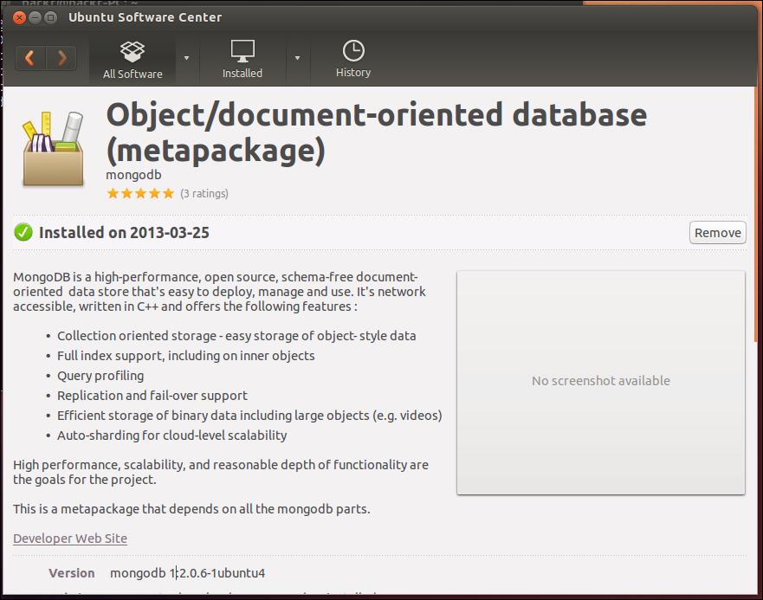Click the "(3 ratings)" text
Viewport: 763px width, 600px height.
(x=204, y=194)
